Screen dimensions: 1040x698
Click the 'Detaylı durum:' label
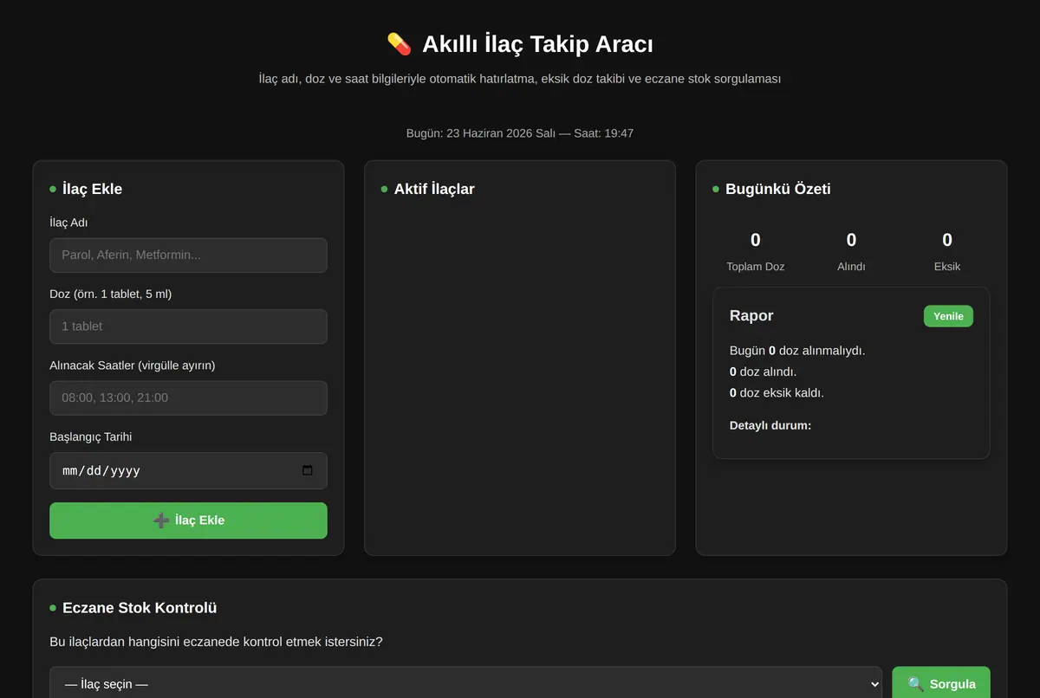click(x=770, y=425)
